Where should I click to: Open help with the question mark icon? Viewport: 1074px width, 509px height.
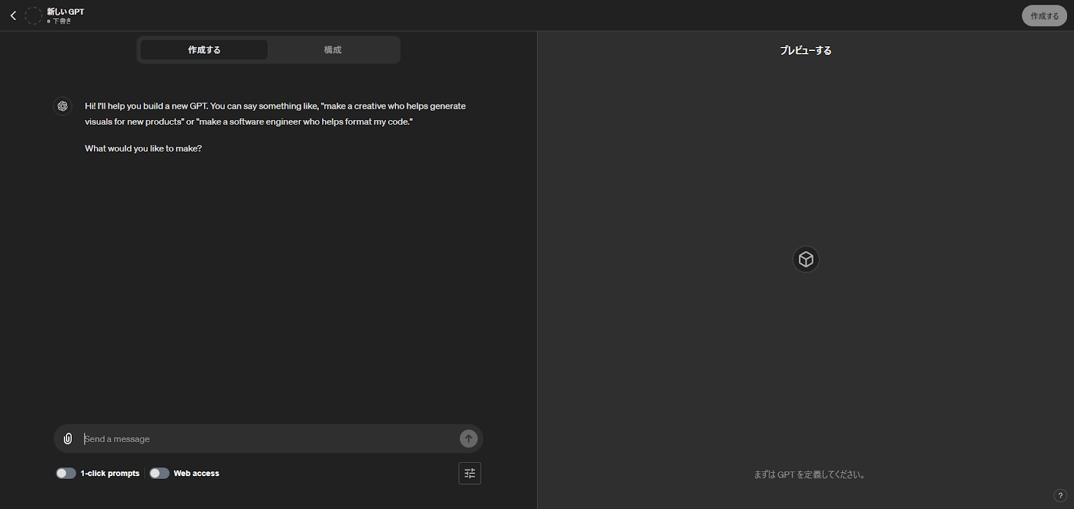pos(1060,496)
